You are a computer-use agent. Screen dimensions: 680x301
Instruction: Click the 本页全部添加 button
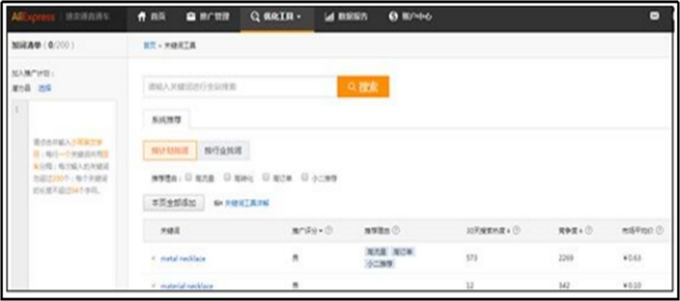[173, 203]
